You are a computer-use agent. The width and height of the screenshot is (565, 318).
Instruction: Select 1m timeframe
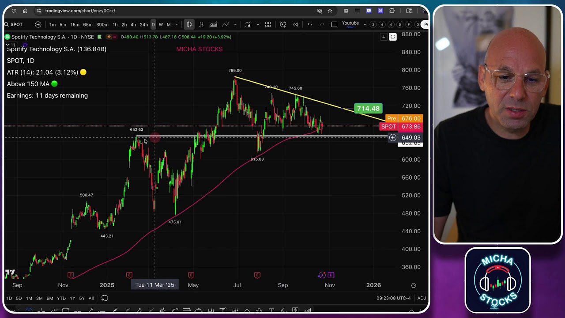coord(53,24)
